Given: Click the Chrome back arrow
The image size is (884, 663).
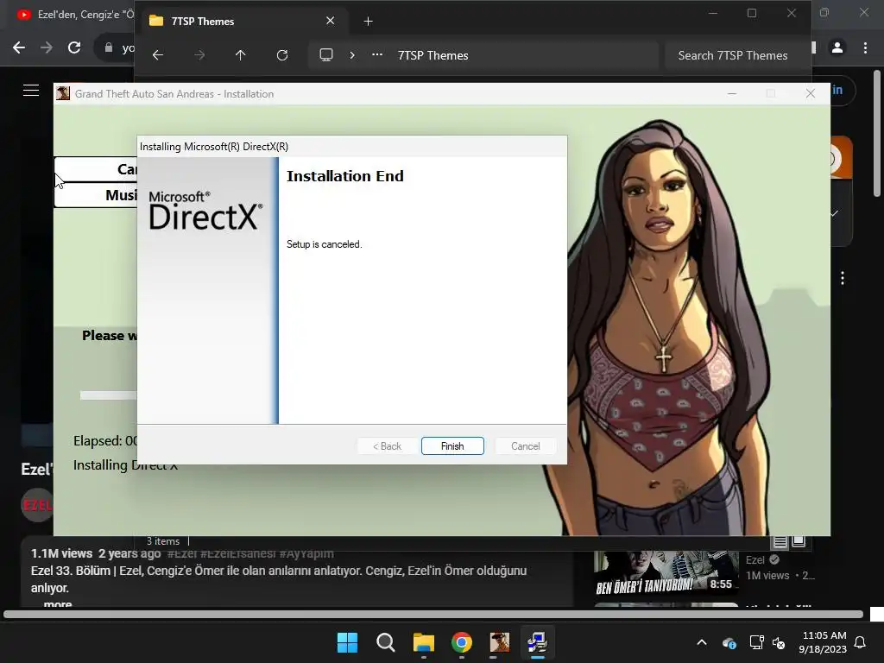Looking at the screenshot, I should click(x=19, y=48).
